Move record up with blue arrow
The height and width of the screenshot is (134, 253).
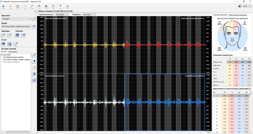tap(34, 61)
